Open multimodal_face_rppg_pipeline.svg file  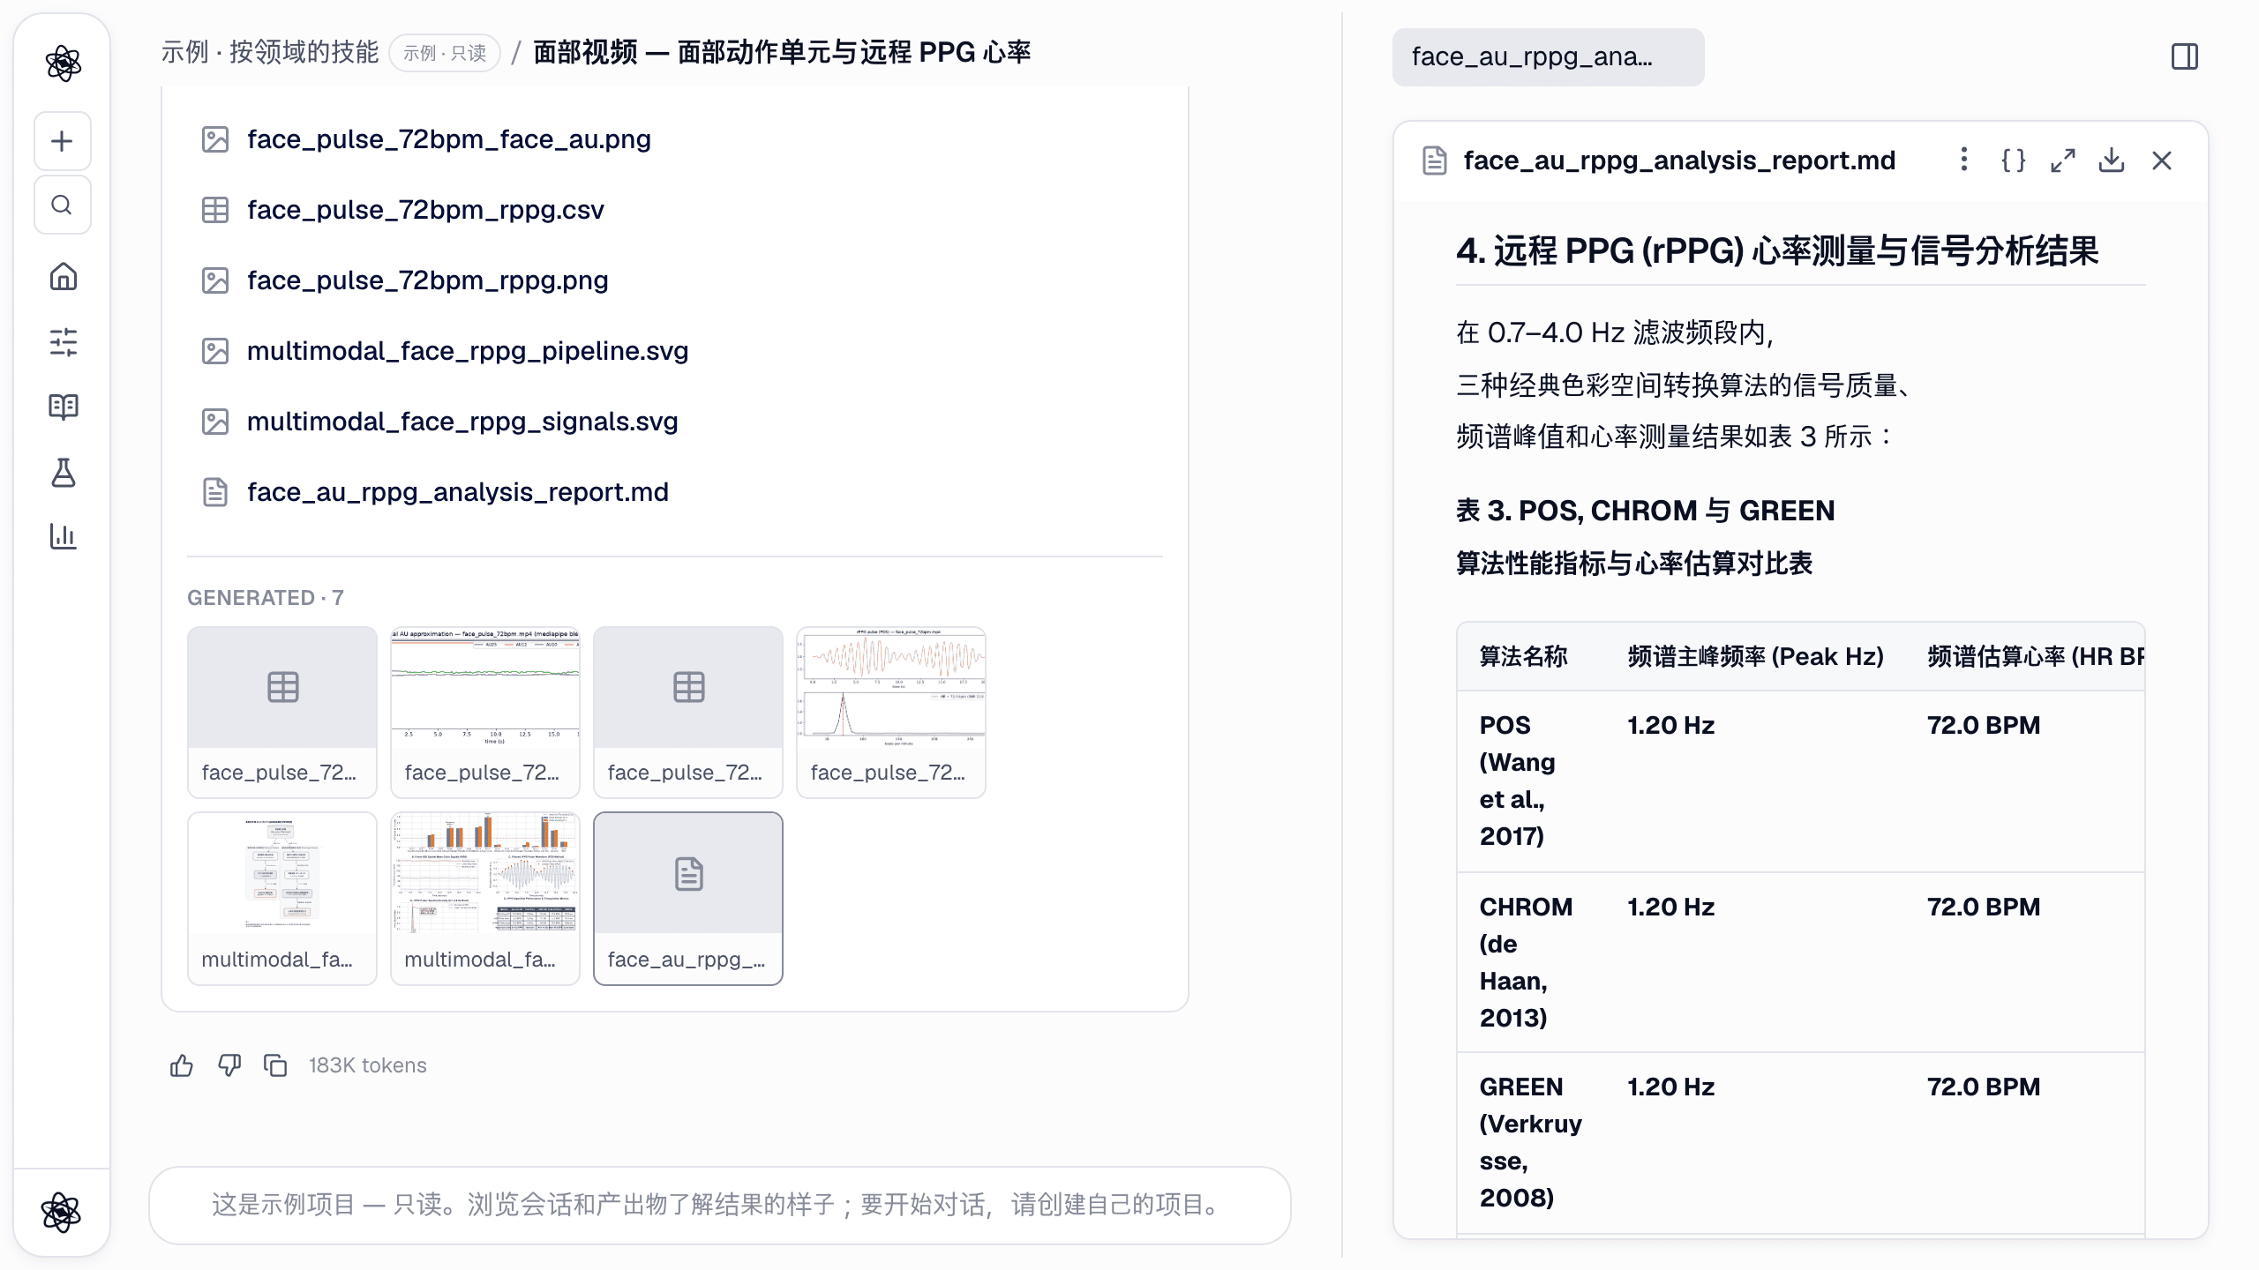pyautogui.click(x=468, y=351)
